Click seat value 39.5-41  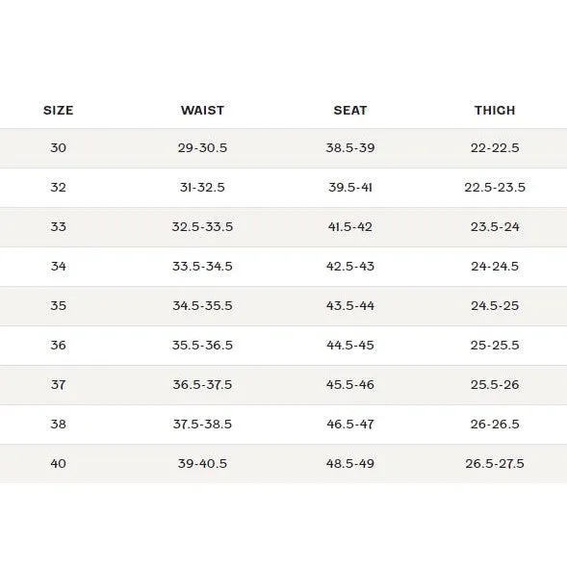point(350,188)
